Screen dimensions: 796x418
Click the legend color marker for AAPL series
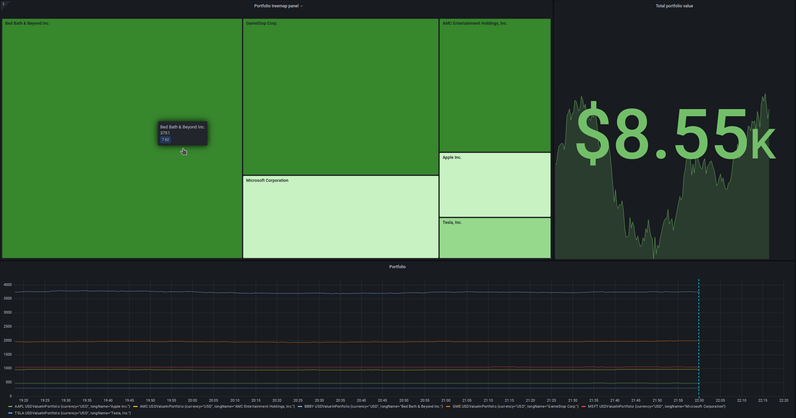pos(11,406)
